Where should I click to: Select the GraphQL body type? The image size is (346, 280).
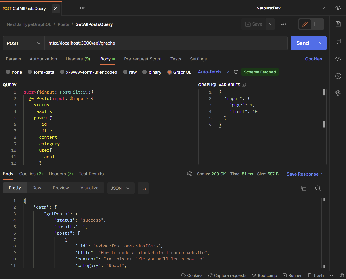click(179, 72)
